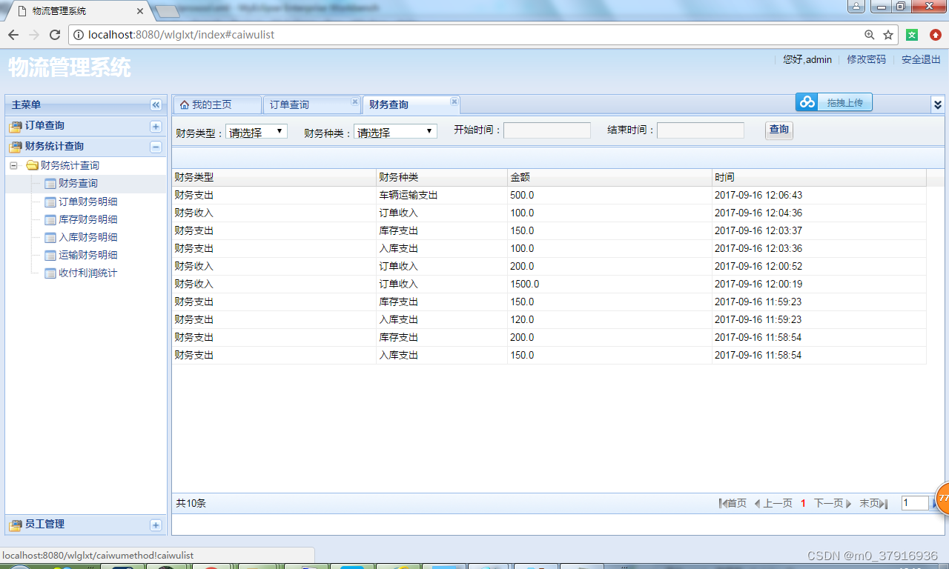Collapse the 财务统计查询 accordion minus icon
Image resolution: width=949 pixels, height=569 pixels.
click(x=156, y=147)
